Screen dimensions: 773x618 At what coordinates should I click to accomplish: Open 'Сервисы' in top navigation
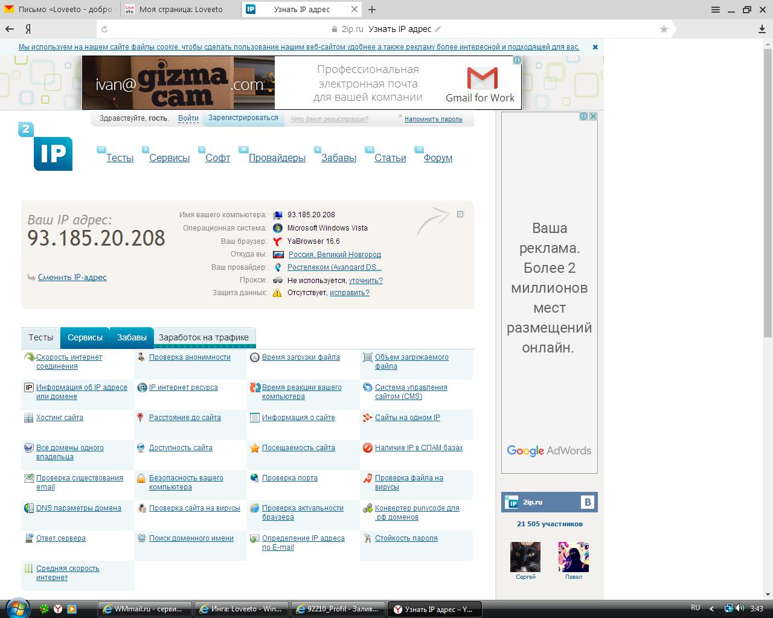tap(170, 158)
